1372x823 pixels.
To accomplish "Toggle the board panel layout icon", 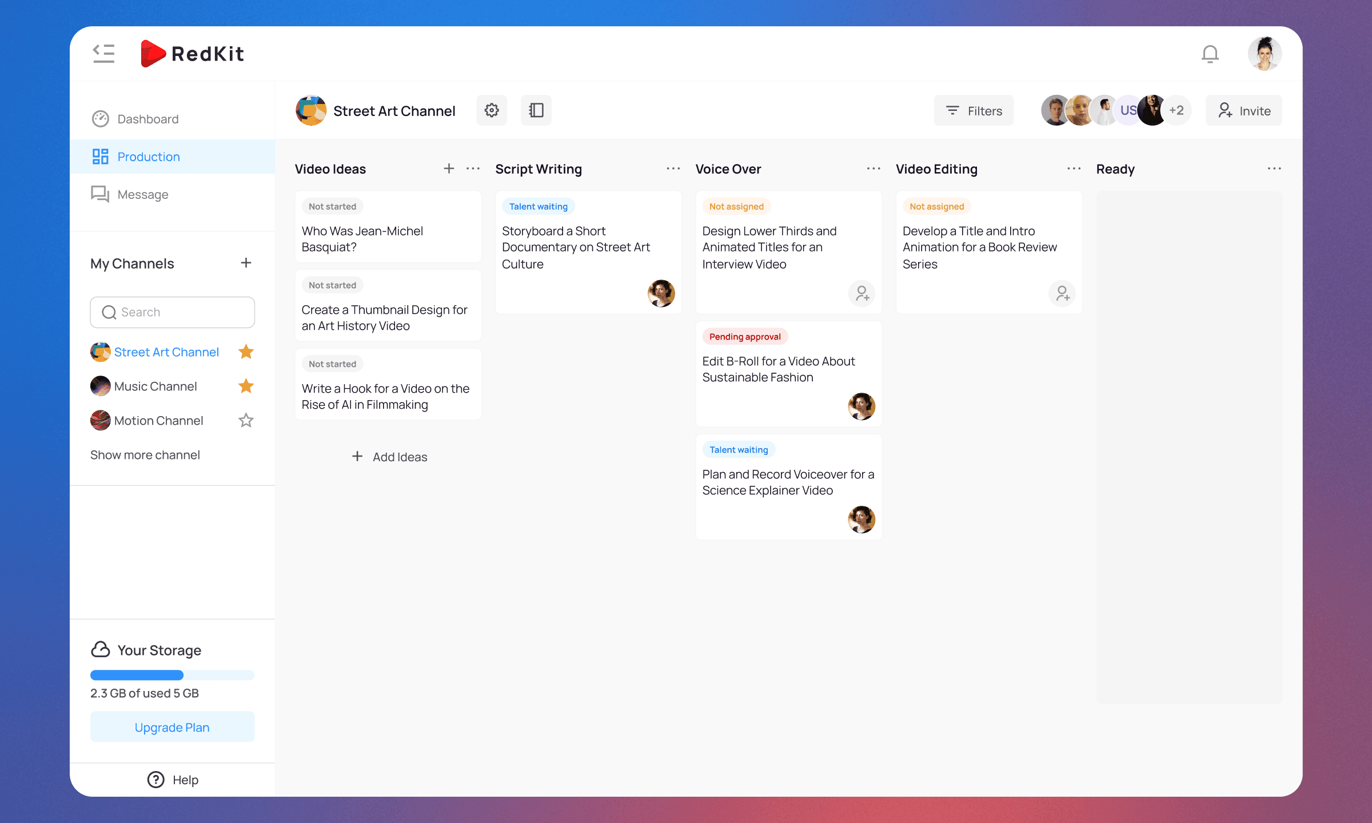I will (x=536, y=110).
